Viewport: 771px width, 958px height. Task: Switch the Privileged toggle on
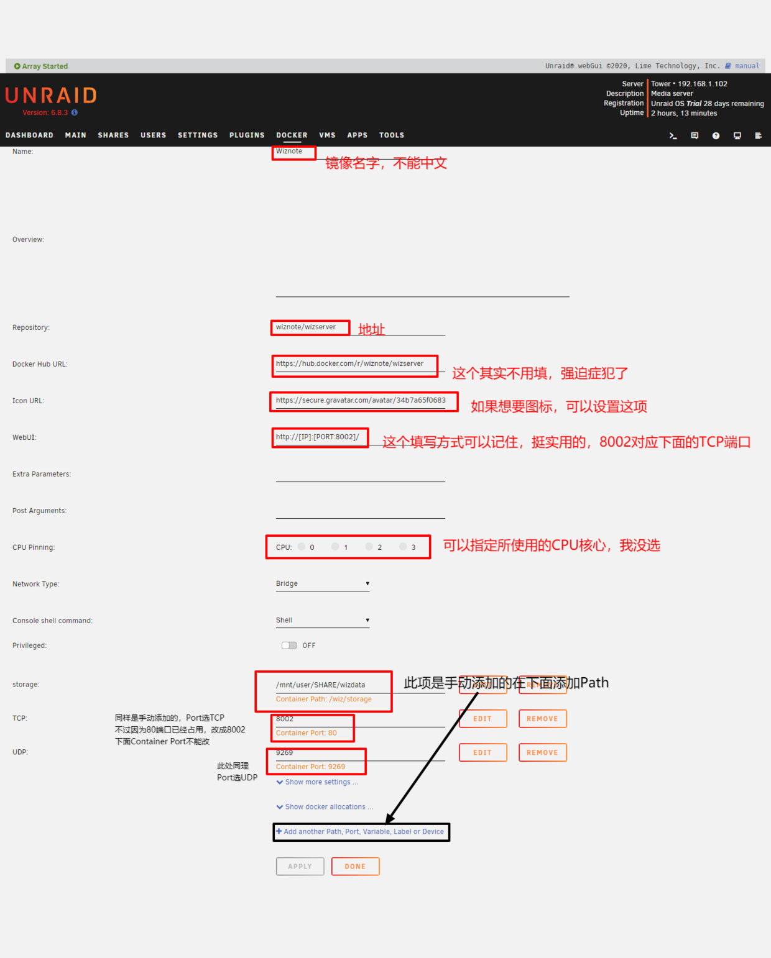coord(289,646)
